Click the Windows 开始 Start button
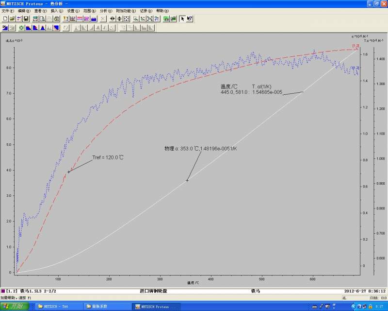 15,306
